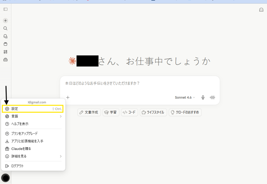This screenshot has height=184, width=267.
Task: Start a new chat with plus icon
Action: [x=5, y=21]
